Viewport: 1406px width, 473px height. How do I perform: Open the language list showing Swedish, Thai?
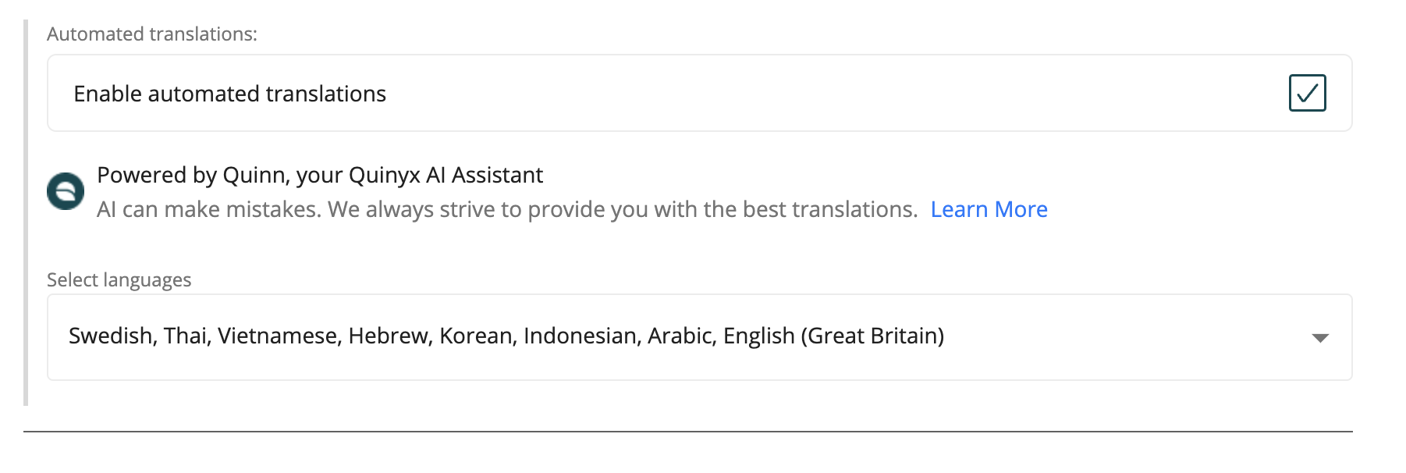click(x=699, y=337)
